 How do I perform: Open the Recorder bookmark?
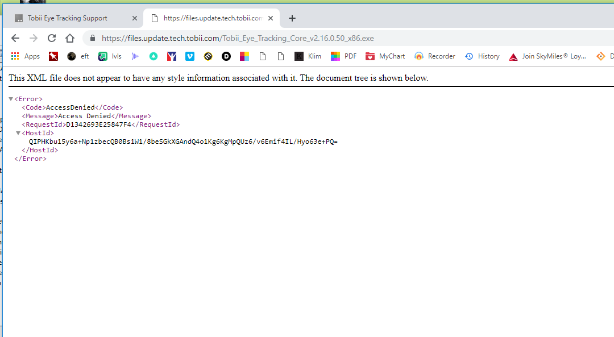click(x=435, y=56)
